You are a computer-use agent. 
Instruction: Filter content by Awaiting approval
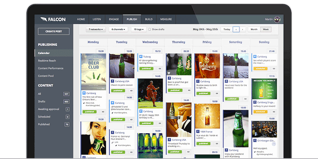coord(54,109)
